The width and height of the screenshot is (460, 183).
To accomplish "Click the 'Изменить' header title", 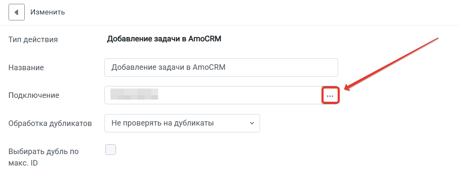I will pyautogui.click(x=47, y=12).
